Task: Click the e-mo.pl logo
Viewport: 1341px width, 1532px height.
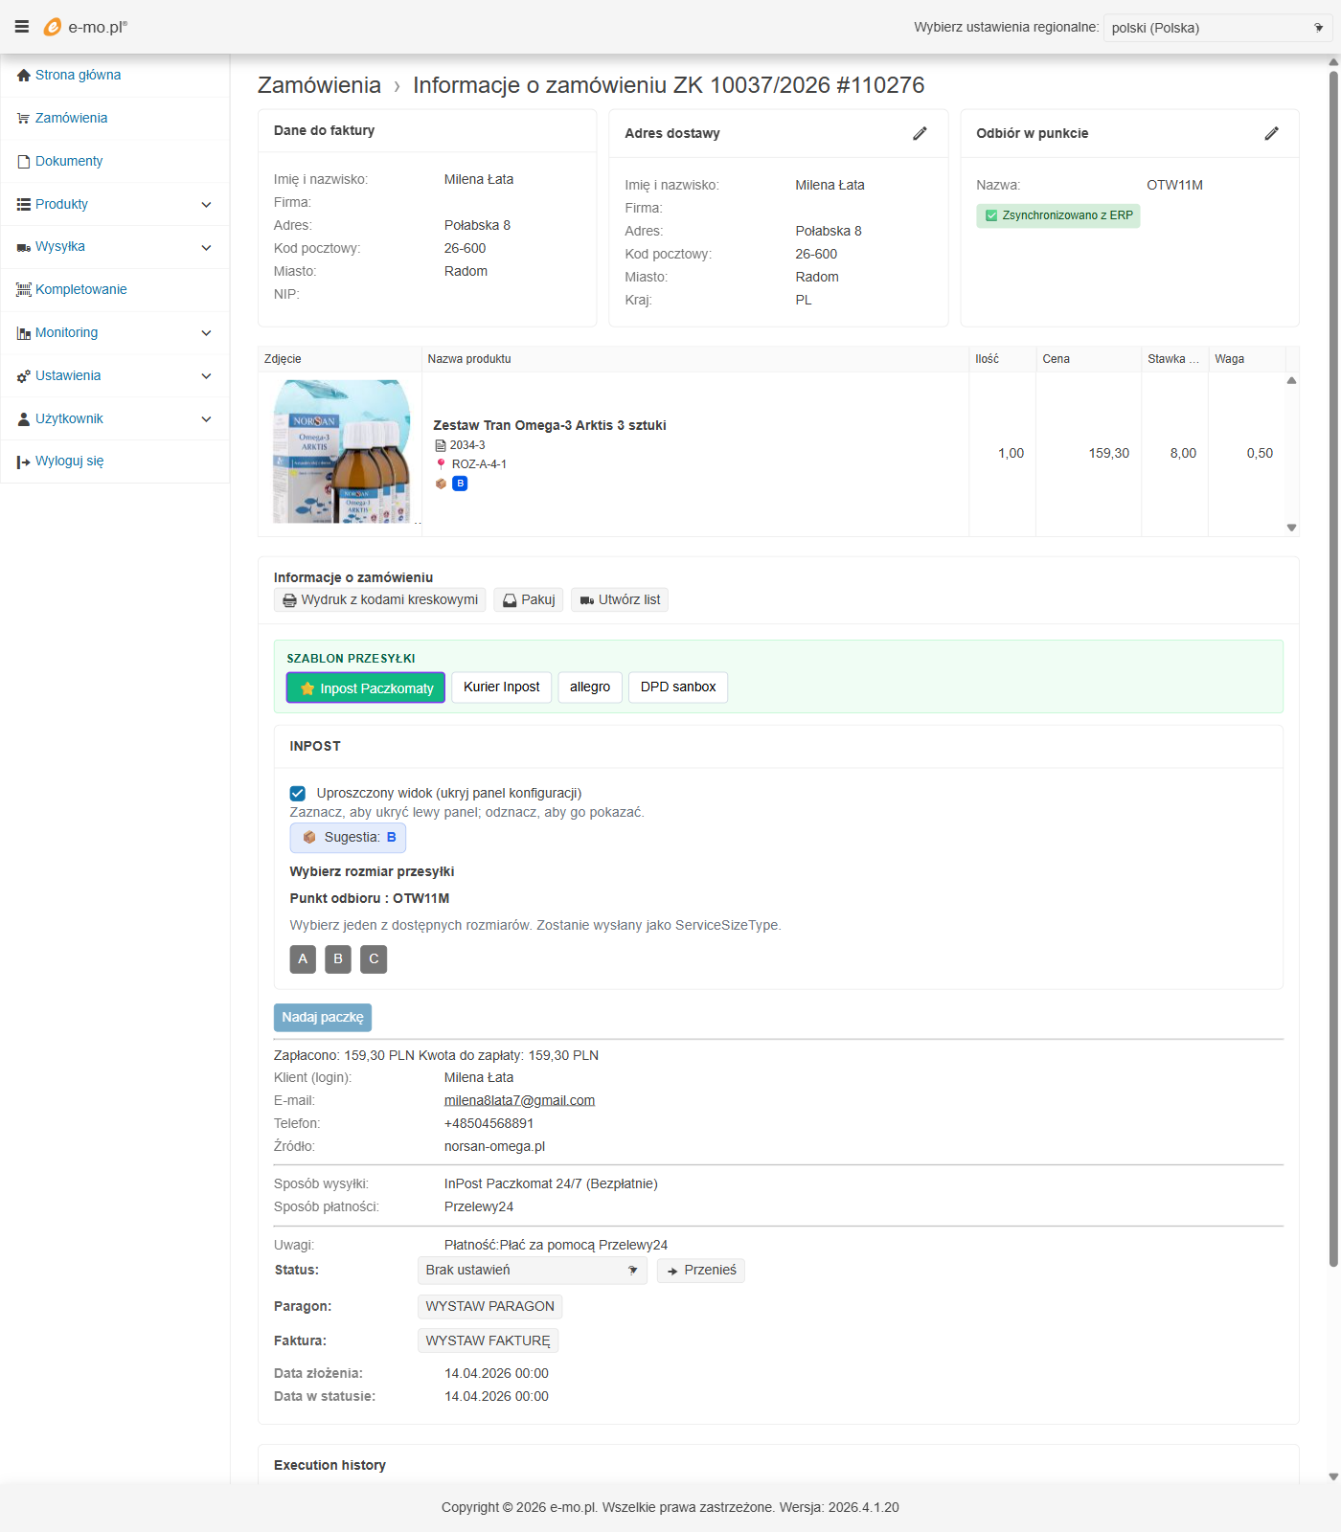Action: (85, 27)
